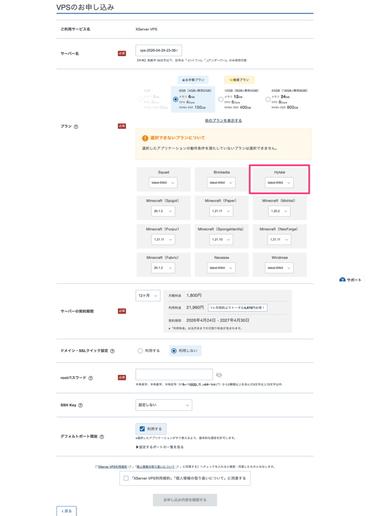
Task: Click the root password input field
Action: (174, 374)
